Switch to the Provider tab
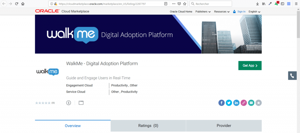This screenshot has width=300, height=133. click(x=224, y=126)
